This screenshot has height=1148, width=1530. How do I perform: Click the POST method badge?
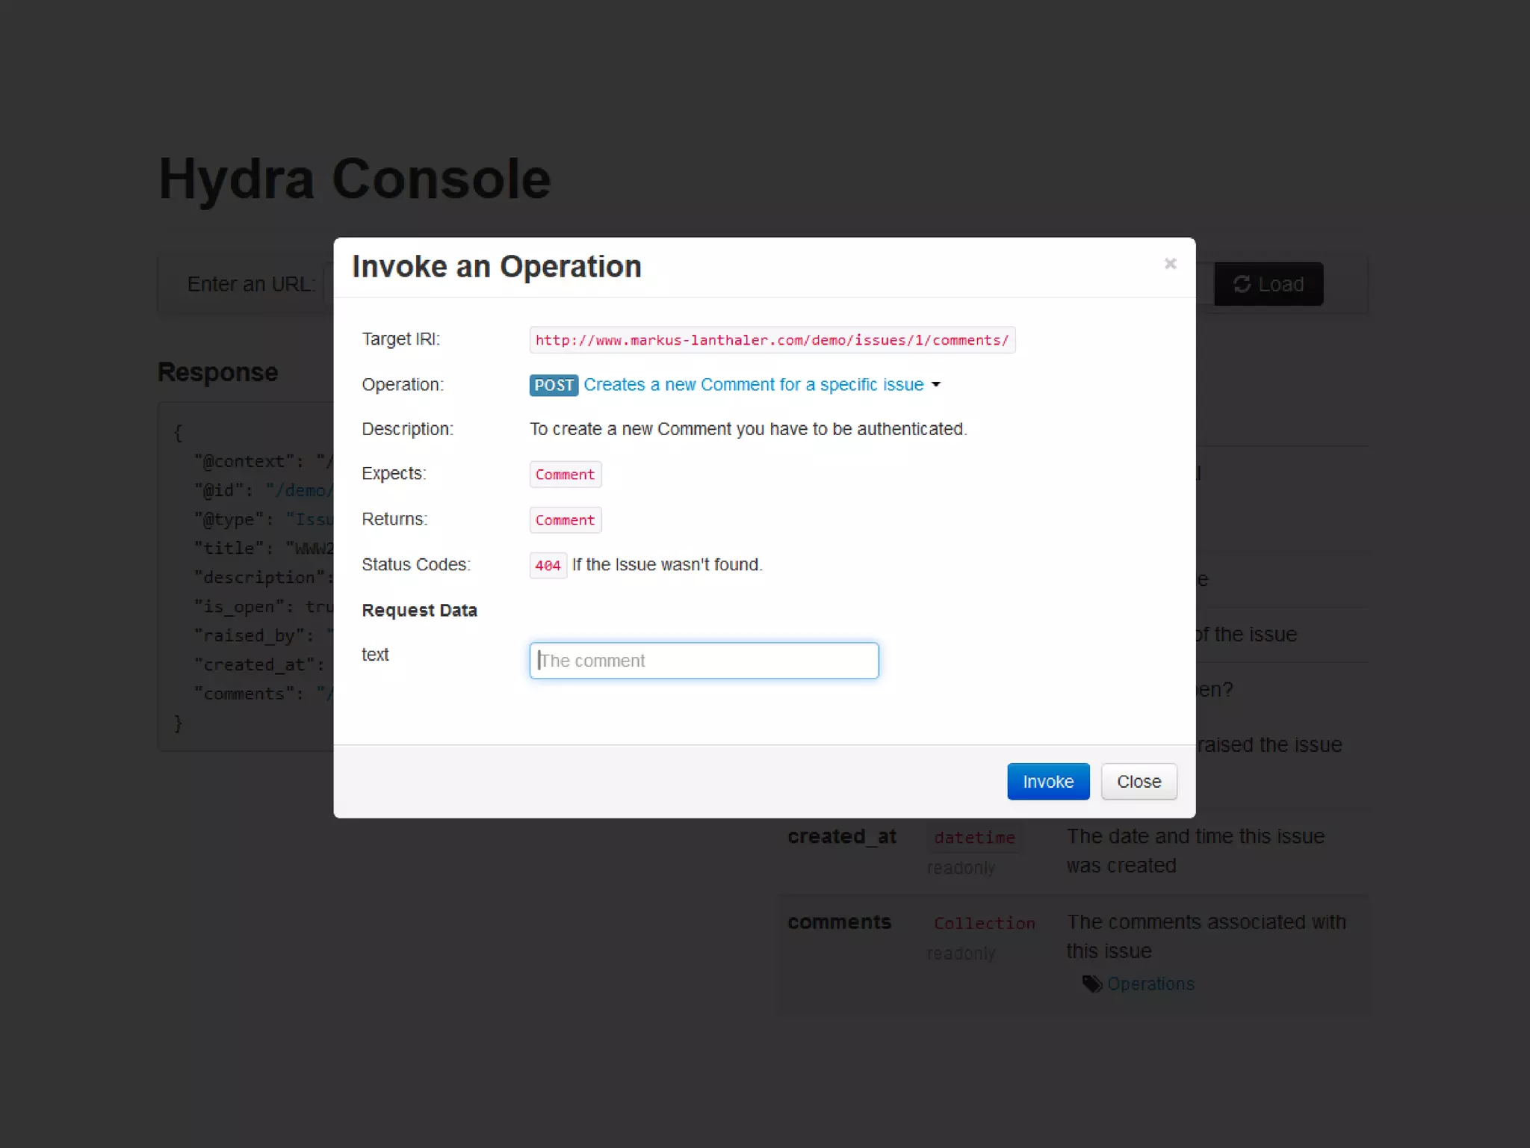[553, 385]
